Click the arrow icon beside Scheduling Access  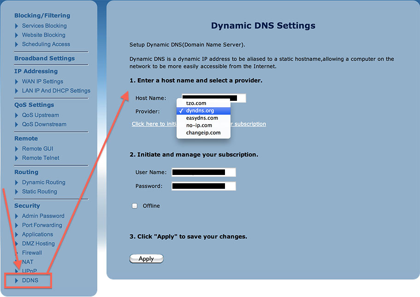tap(17, 44)
